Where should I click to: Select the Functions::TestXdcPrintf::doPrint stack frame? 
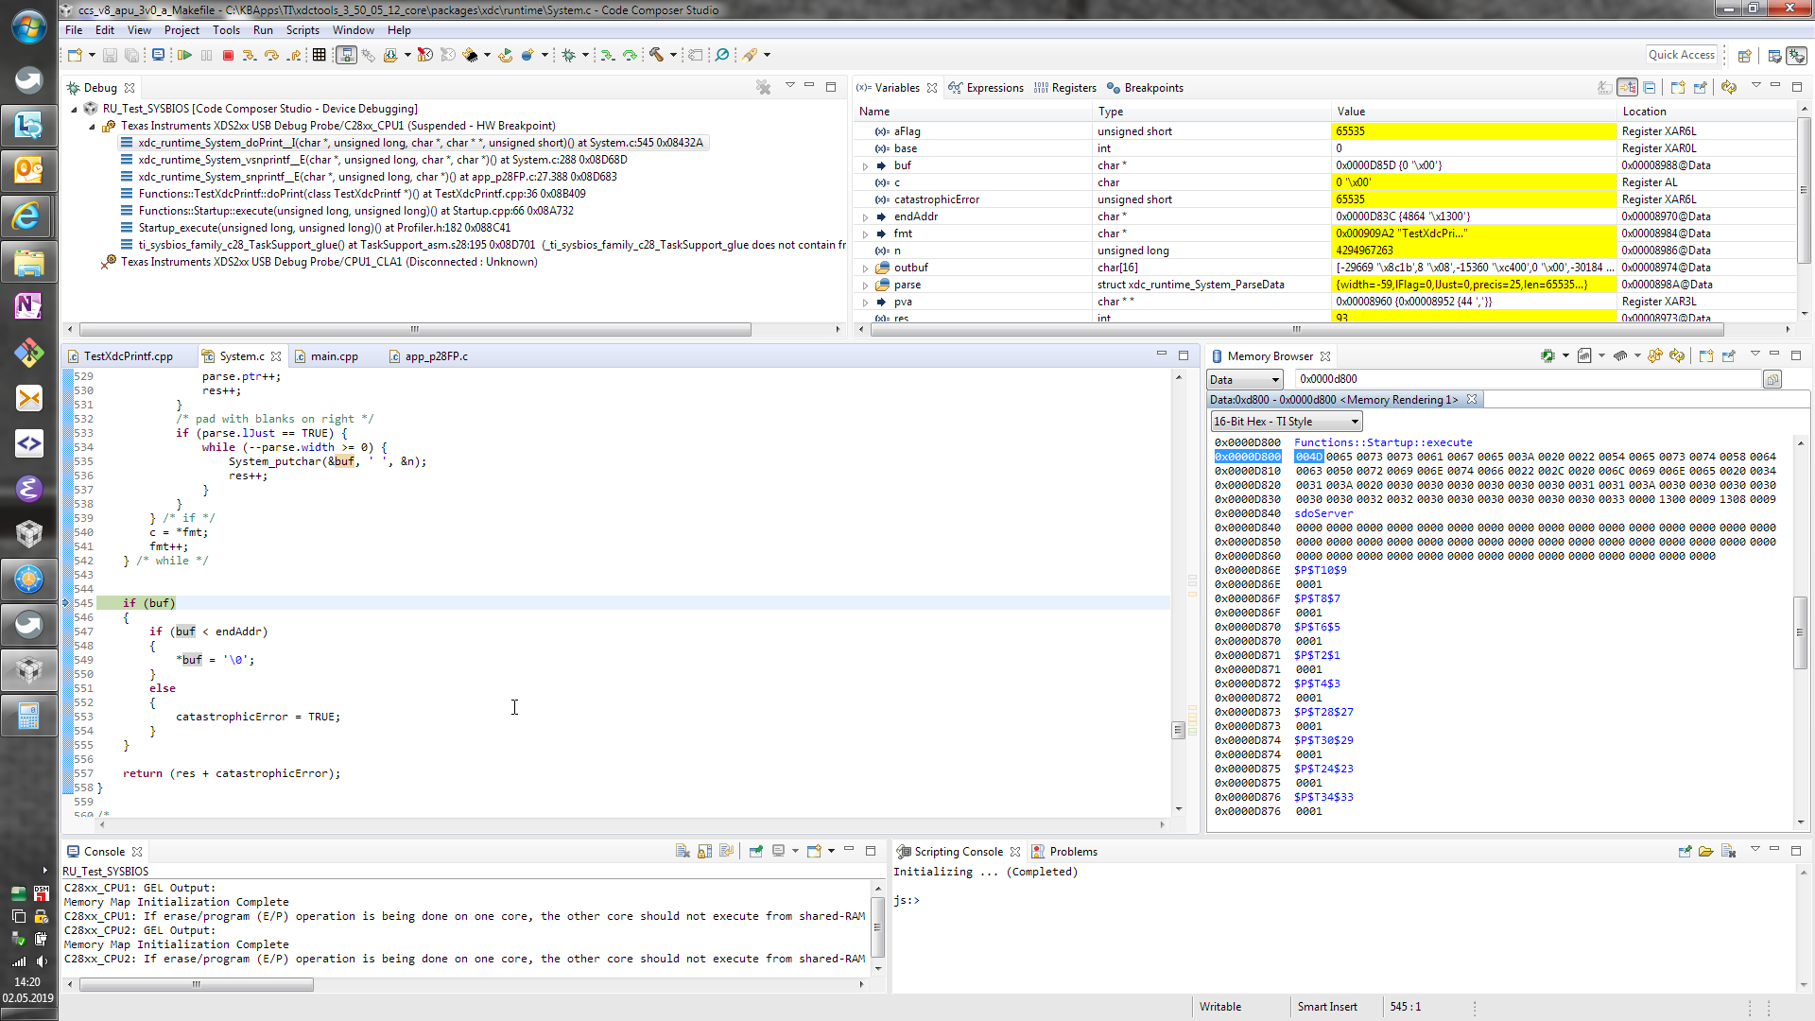point(363,194)
